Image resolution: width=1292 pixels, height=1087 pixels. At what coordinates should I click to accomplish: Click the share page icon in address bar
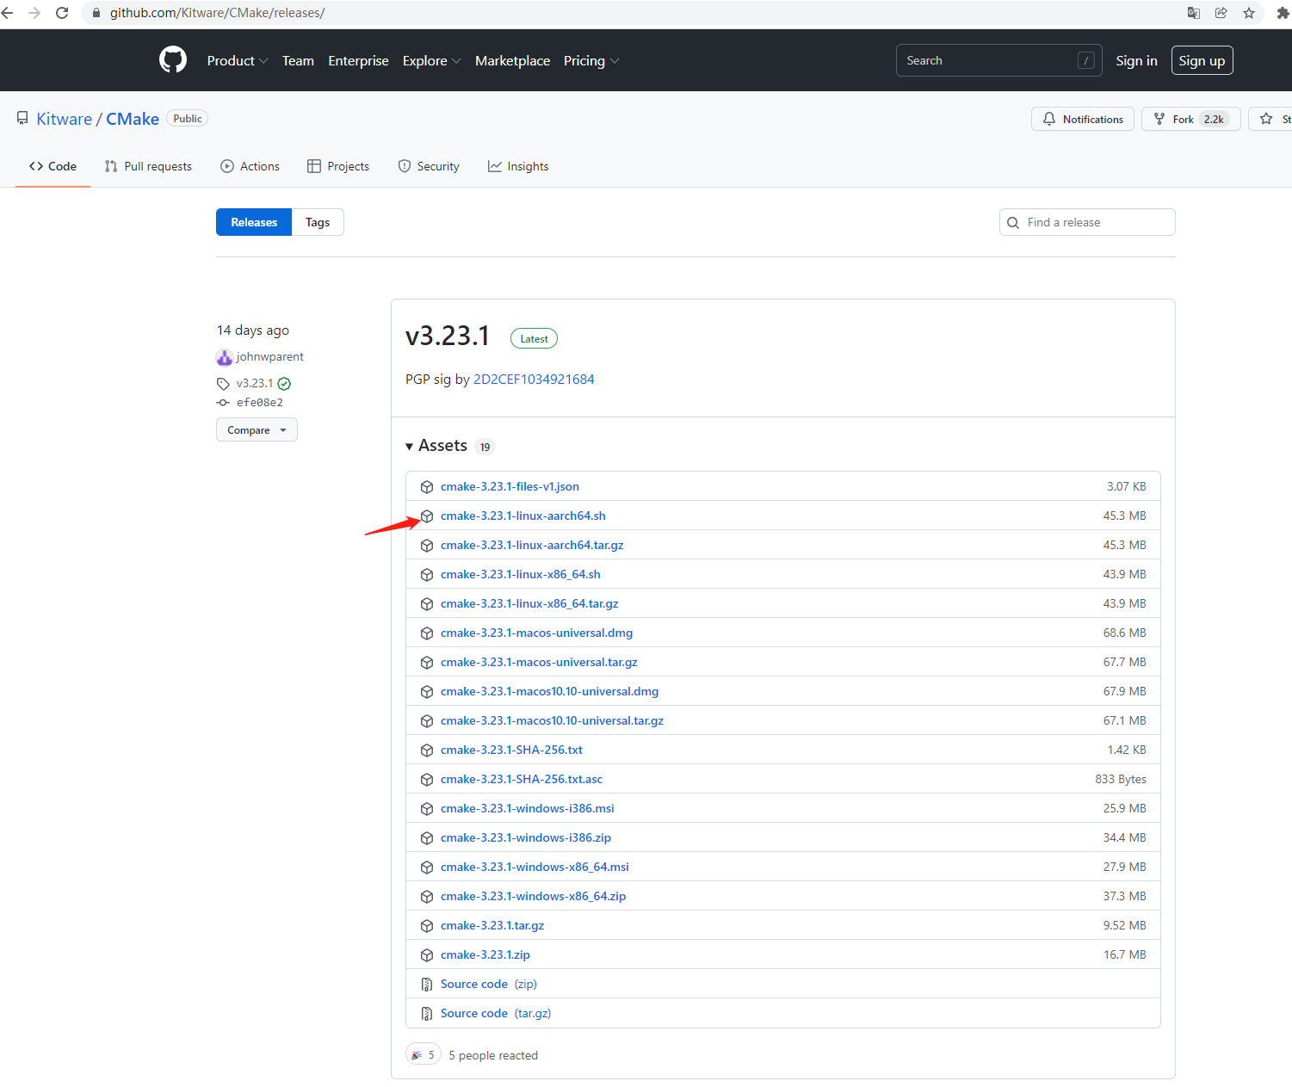(1221, 13)
